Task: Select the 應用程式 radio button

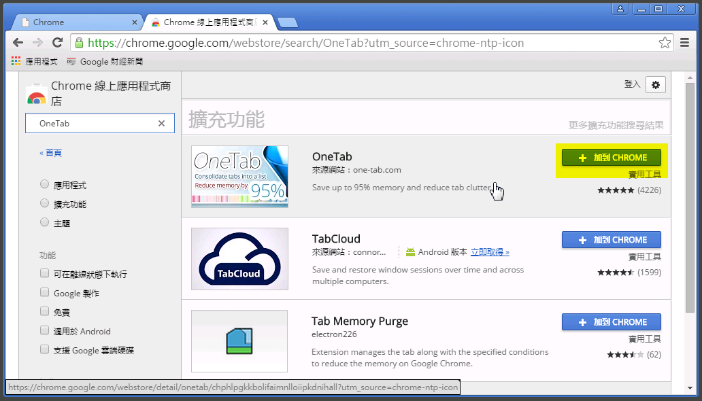Action: pyautogui.click(x=44, y=184)
